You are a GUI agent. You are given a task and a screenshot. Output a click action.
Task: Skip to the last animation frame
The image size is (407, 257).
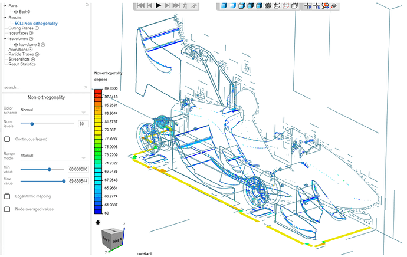tap(176, 5)
